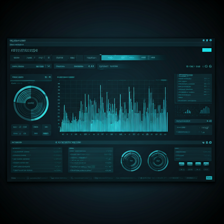
Task: Toggle the second checkbox in the bottom status row
Action: (51, 178)
